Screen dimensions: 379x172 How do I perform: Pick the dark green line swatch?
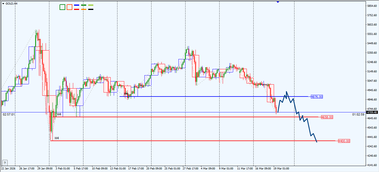pyautogui.click(x=84, y=5)
